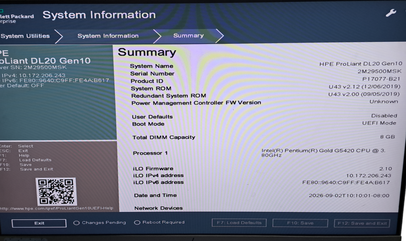Select the Network Devices entry
Viewport: 406px width, 241px height.
point(159,208)
